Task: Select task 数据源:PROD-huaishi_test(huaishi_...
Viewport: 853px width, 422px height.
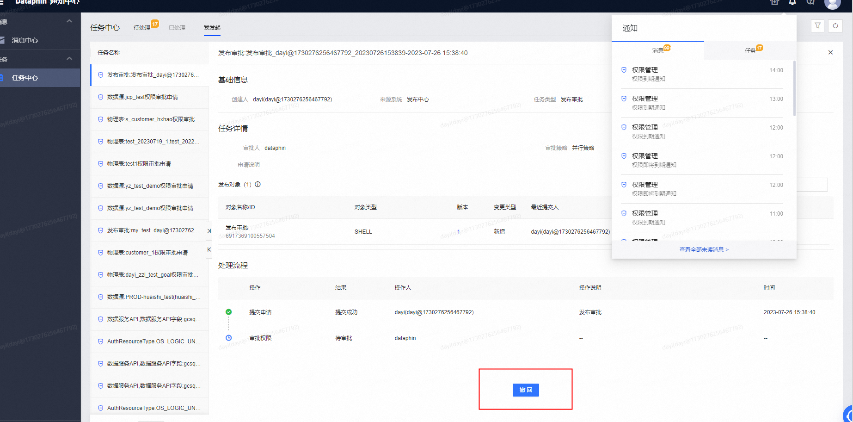Action: (x=149, y=297)
